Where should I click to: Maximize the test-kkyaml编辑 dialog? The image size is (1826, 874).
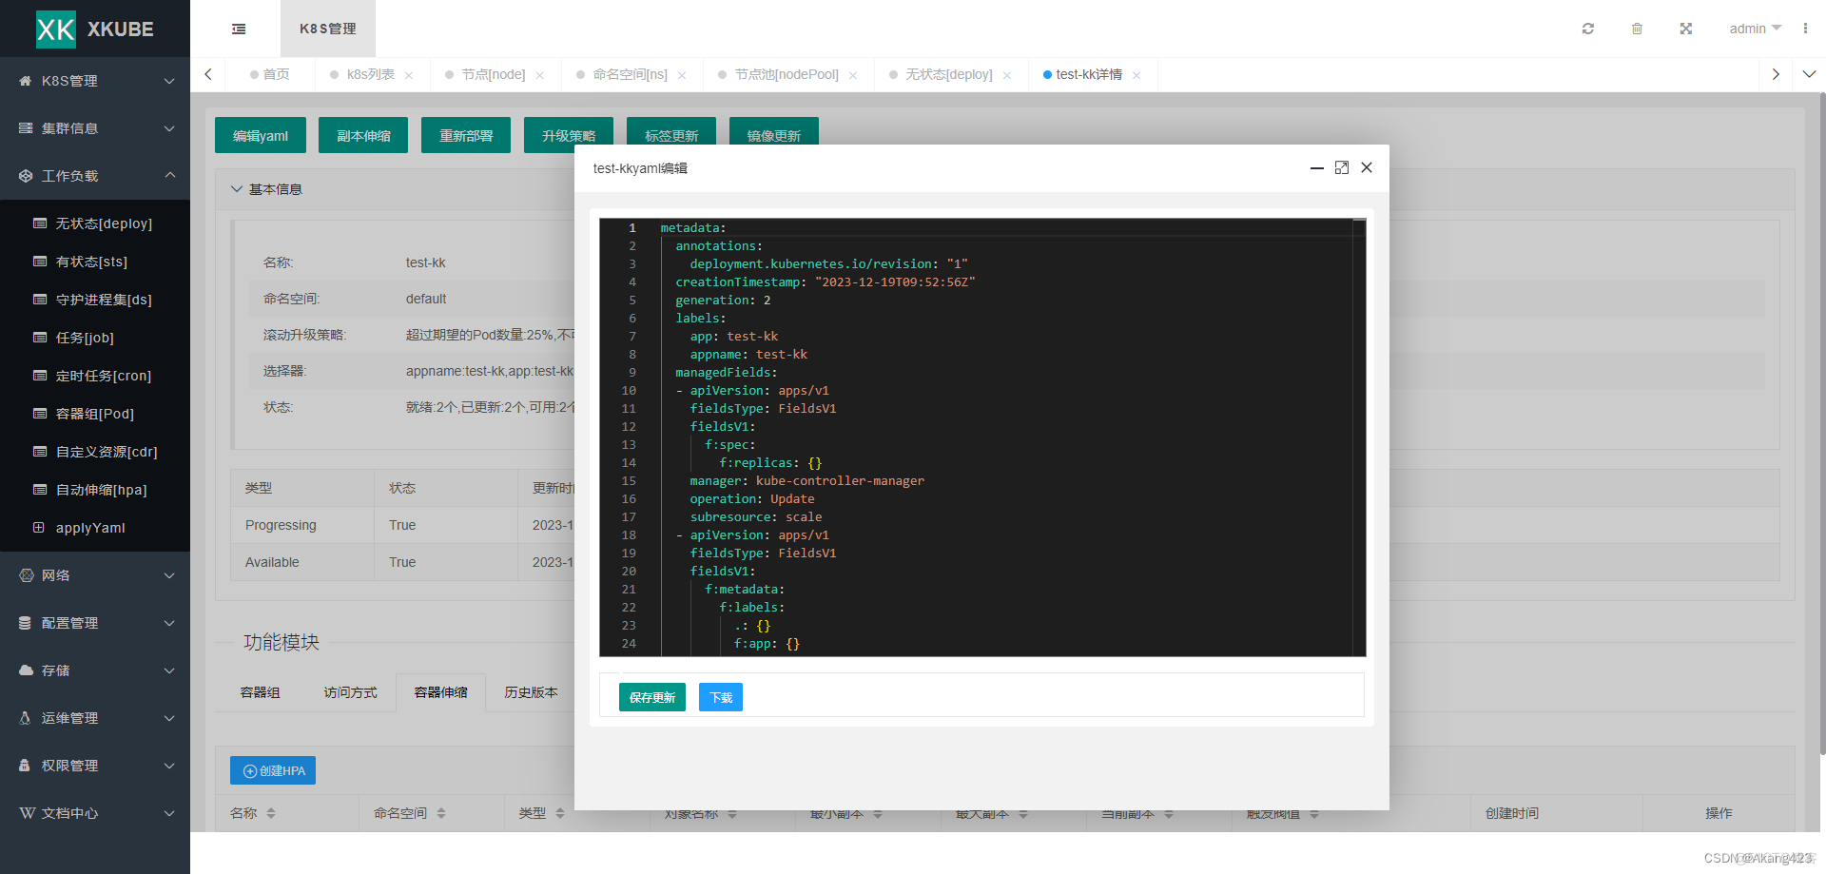[x=1342, y=167]
